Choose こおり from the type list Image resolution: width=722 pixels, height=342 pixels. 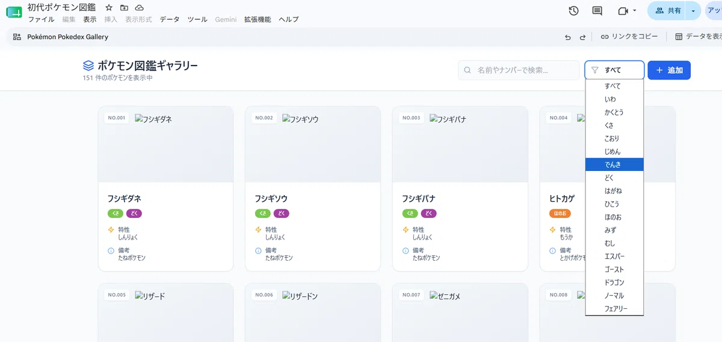(614, 138)
